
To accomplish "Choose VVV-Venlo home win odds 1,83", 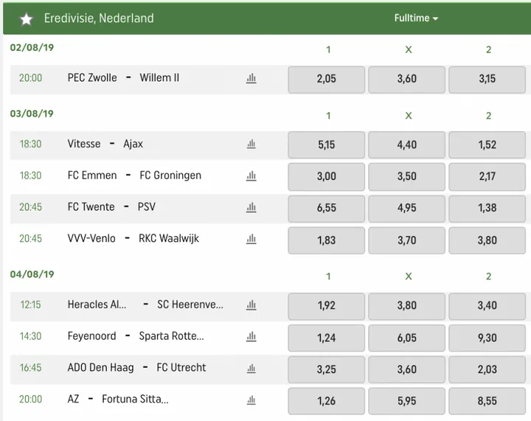I will tap(326, 240).
